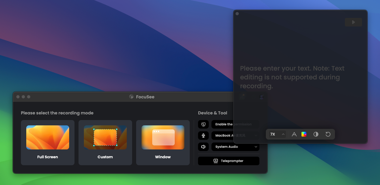Viewport: 380px width, 185px height.
Task: Click the pencil icon below teleprompter text
Action: click(242, 97)
